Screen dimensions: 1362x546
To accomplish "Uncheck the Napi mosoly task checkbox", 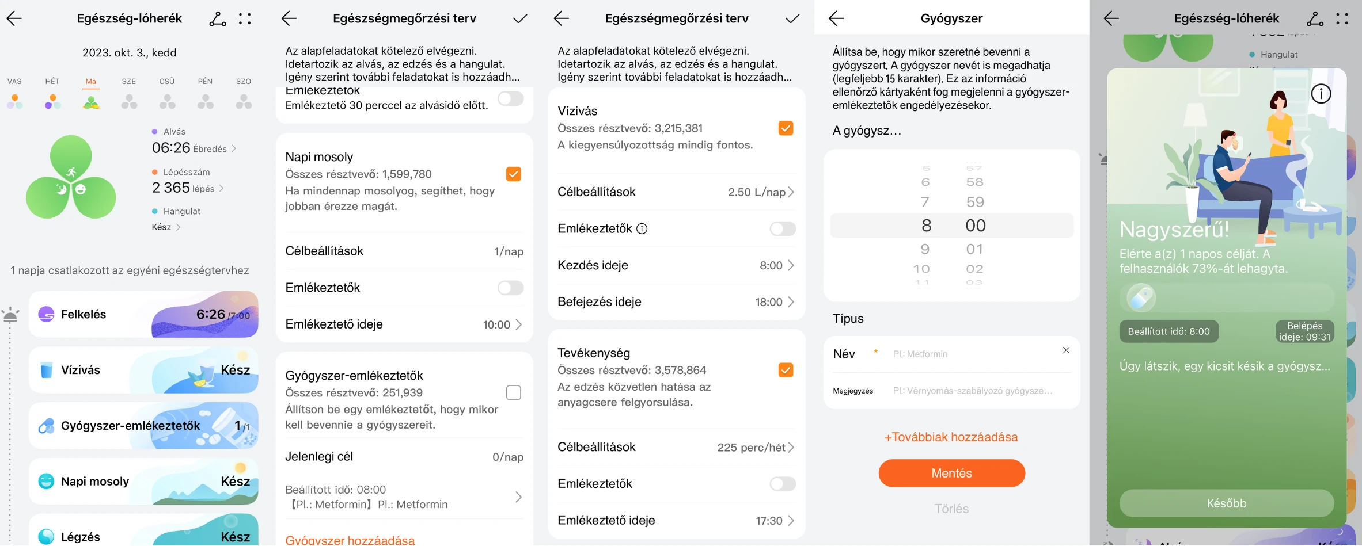I will 513,174.
